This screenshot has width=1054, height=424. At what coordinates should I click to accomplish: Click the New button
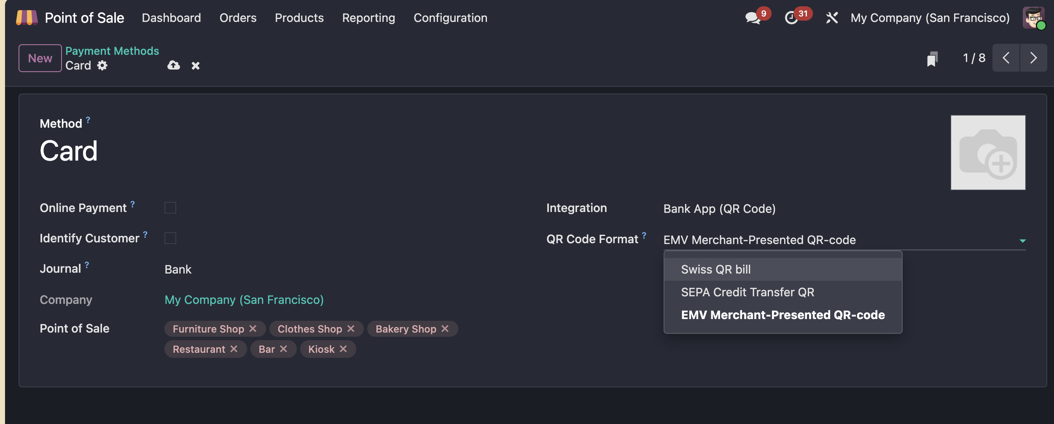point(40,58)
